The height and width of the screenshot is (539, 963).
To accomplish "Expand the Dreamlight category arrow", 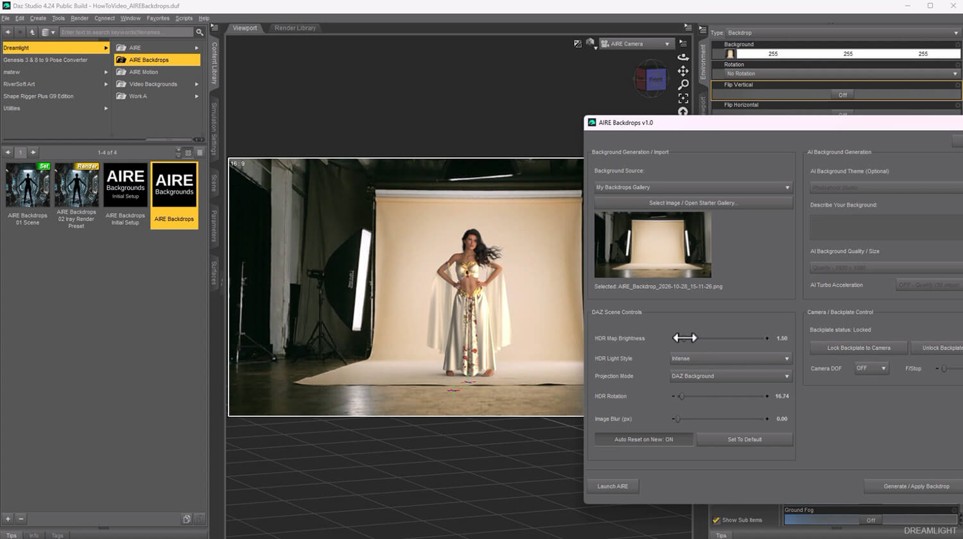I will [106, 48].
